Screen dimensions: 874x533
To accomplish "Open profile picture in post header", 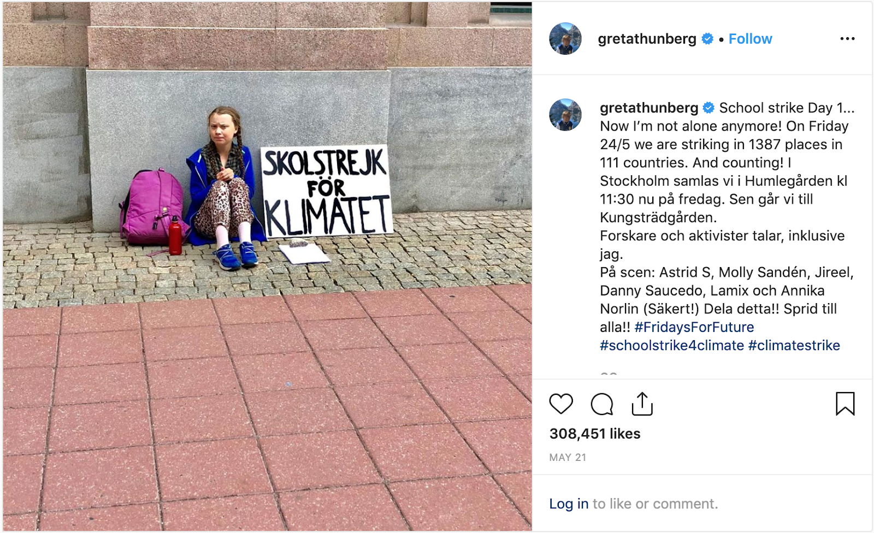I will (565, 39).
